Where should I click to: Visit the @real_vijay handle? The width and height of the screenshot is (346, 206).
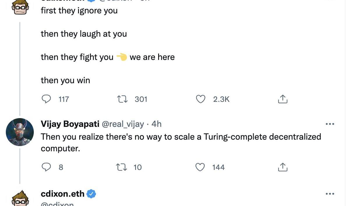pyautogui.click(x=122, y=124)
